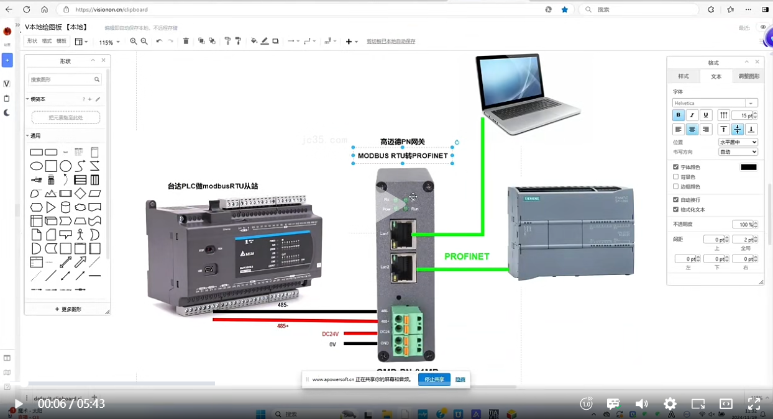
Task: Select the fill color bucket icon
Action: point(254,42)
